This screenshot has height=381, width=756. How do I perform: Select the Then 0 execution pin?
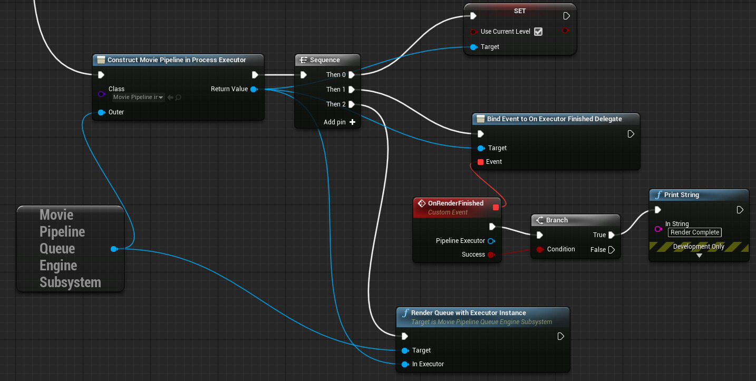(352, 75)
